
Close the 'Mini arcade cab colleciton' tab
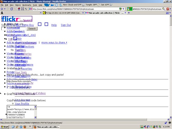coord(125,13)
